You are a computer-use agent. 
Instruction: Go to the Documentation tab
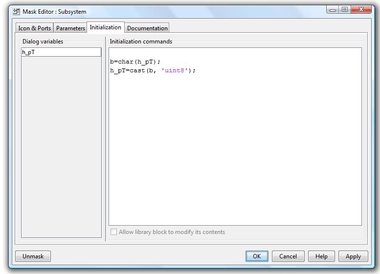[147, 28]
